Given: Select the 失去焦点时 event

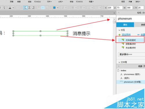Looking at the screenshot, I should click(131, 48).
